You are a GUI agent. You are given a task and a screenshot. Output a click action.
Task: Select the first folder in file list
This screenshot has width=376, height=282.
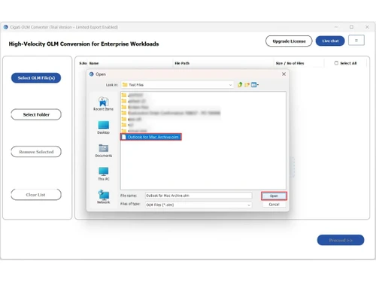point(132,95)
